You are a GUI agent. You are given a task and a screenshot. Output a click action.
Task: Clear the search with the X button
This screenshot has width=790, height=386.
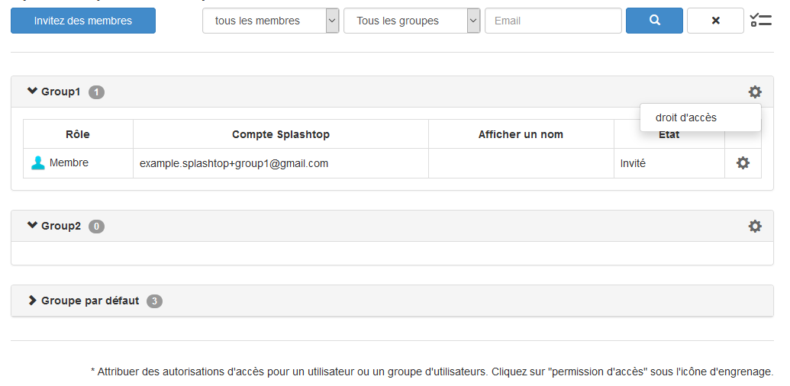point(715,21)
